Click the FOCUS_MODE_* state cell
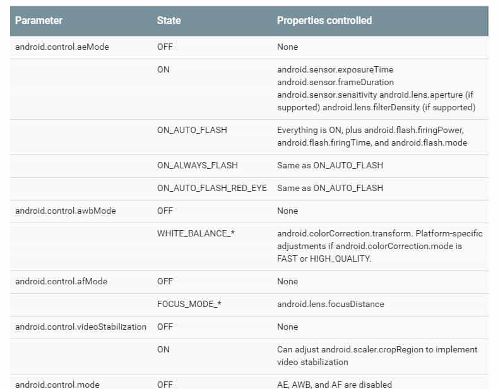Viewport: 498px width, 389px height. click(189, 304)
